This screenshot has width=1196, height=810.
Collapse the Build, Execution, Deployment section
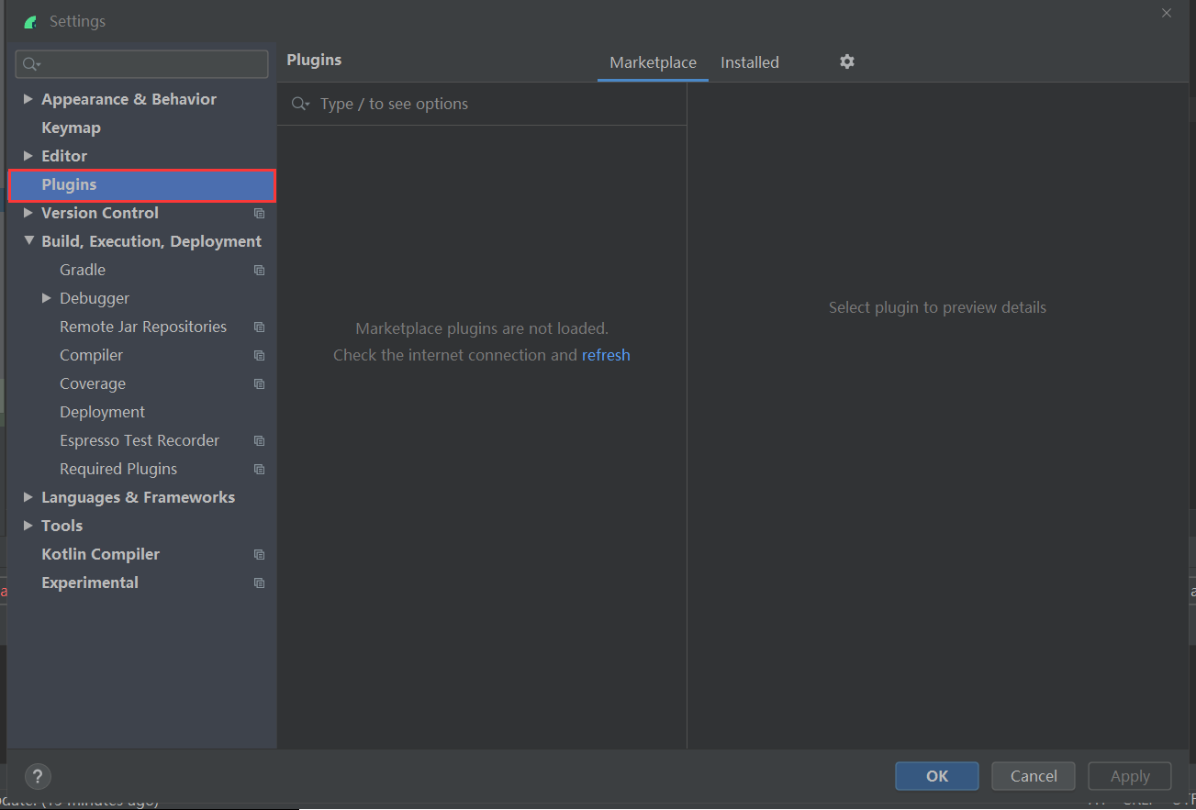point(28,241)
